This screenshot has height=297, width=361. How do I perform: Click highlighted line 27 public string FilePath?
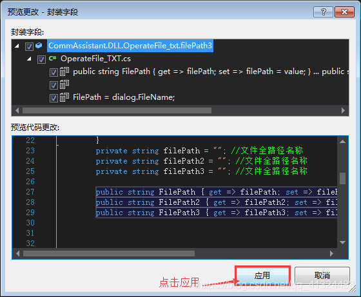(217, 192)
